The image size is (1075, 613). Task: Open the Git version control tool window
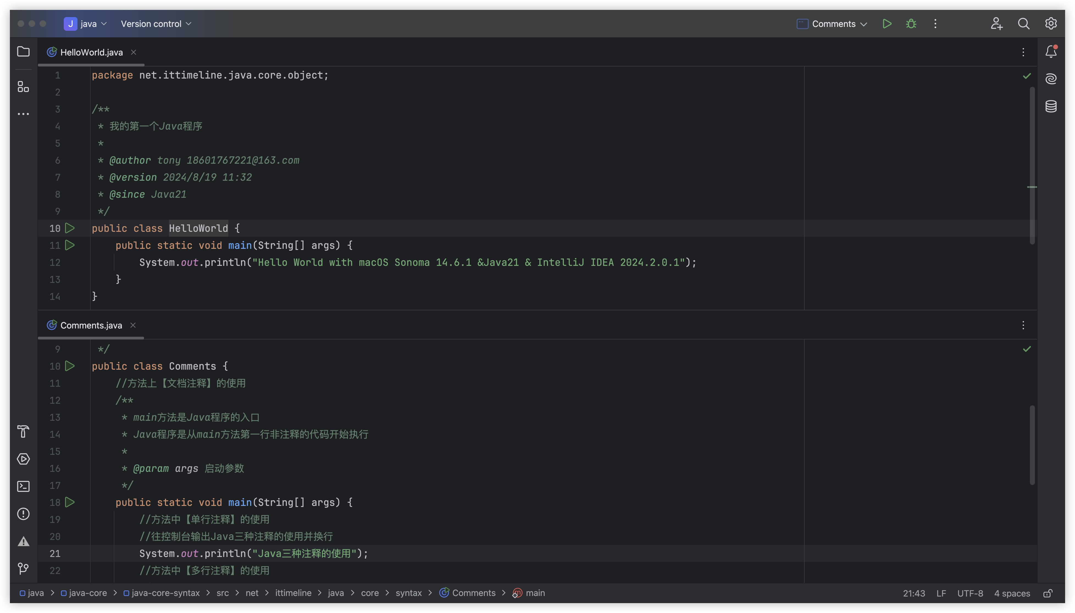click(23, 569)
